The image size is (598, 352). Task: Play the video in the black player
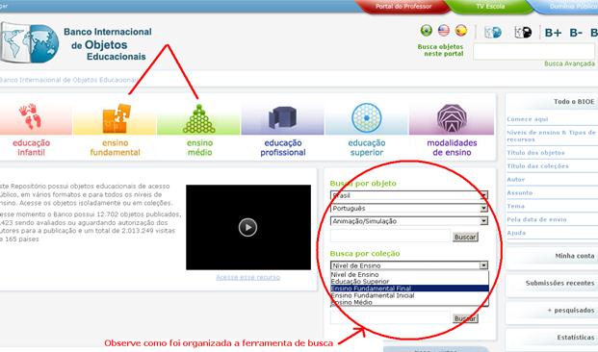247,227
